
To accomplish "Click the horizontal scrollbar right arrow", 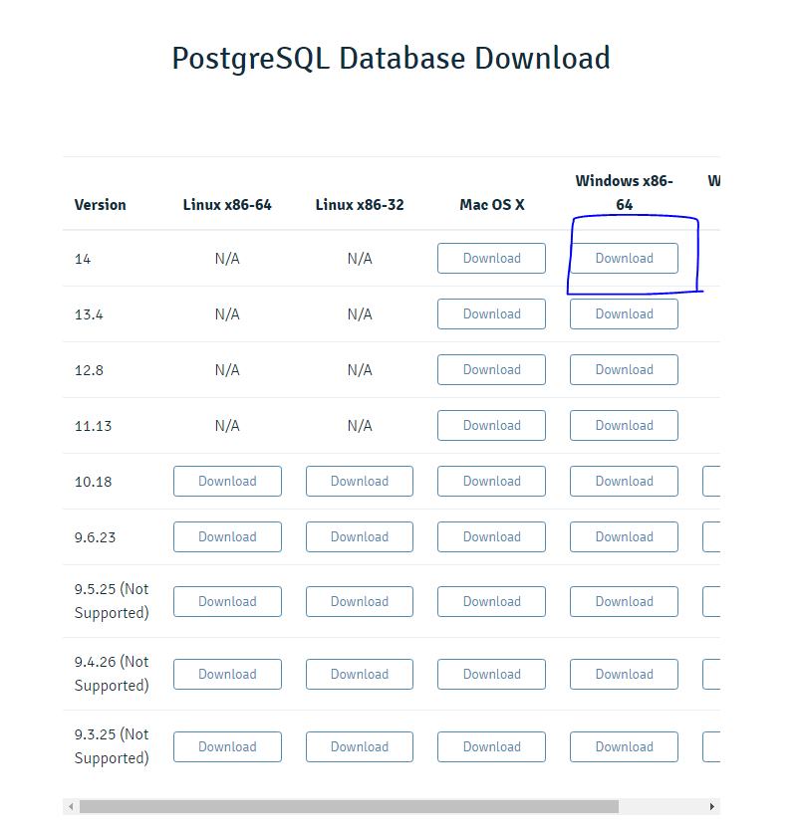I will pyautogui.click(x=712, y=806).
